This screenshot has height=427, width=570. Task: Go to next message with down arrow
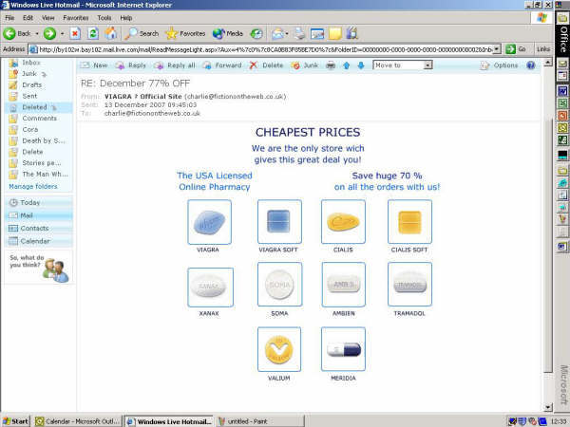[361, 65]
